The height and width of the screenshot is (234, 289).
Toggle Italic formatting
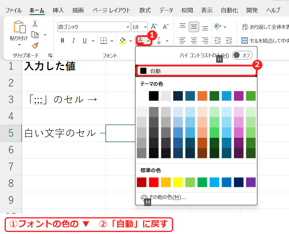73,40
